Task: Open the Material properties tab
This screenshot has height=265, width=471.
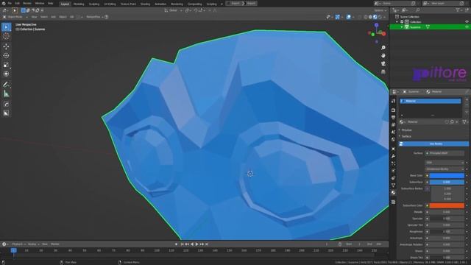Action: (x=393, y=193)
